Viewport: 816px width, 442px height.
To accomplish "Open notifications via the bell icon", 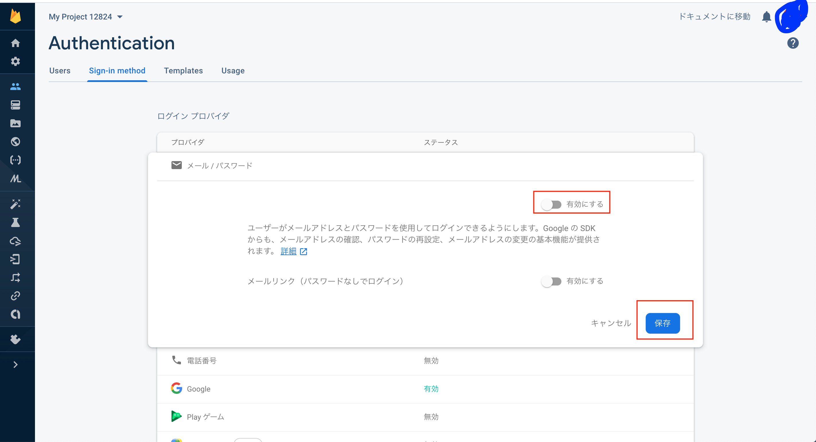I will pyautogui.click(x=767, y=16).
